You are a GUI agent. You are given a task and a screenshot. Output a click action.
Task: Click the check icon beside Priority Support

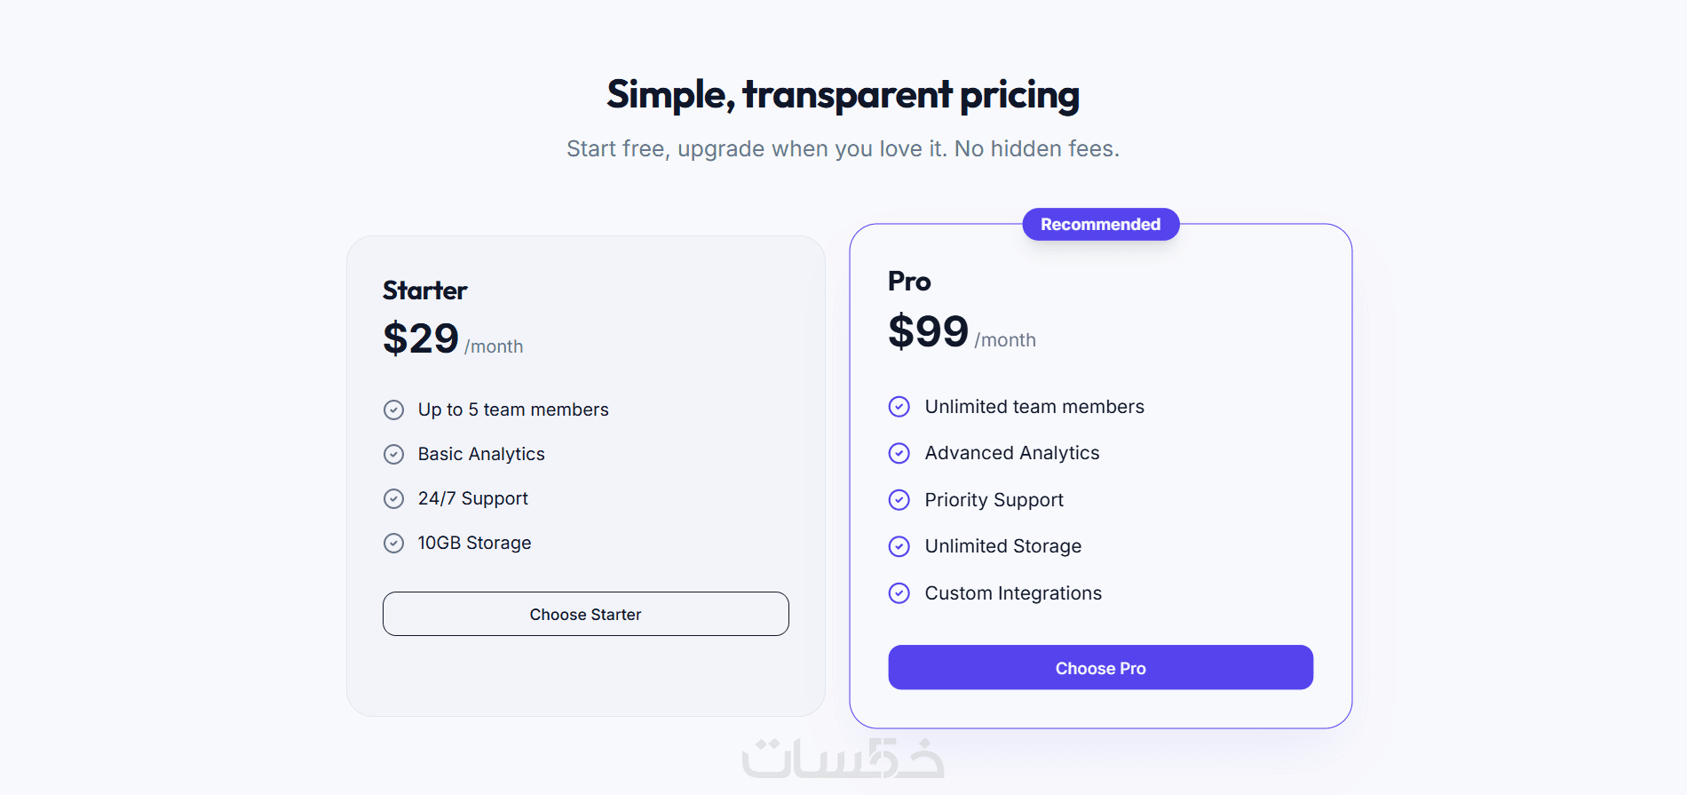899,500
